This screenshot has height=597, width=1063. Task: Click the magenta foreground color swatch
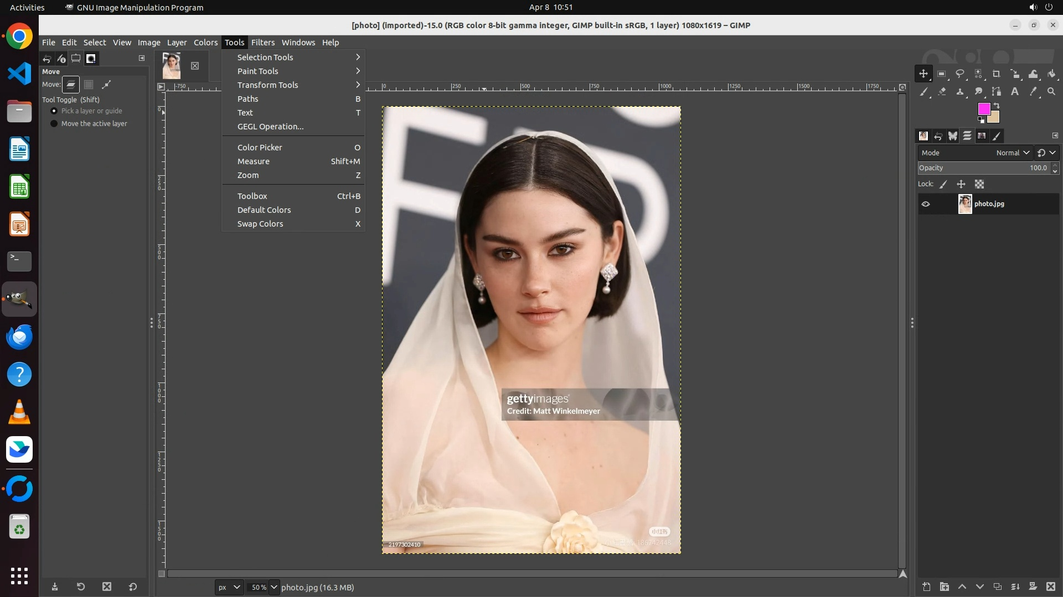pos(983,108)
